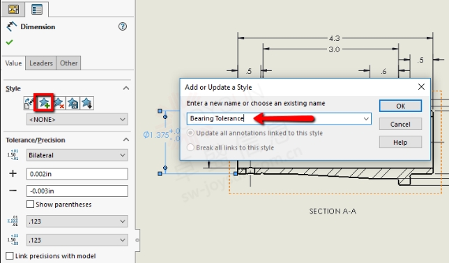
Task: Add or update a style star icon
Action: [44, 103]
